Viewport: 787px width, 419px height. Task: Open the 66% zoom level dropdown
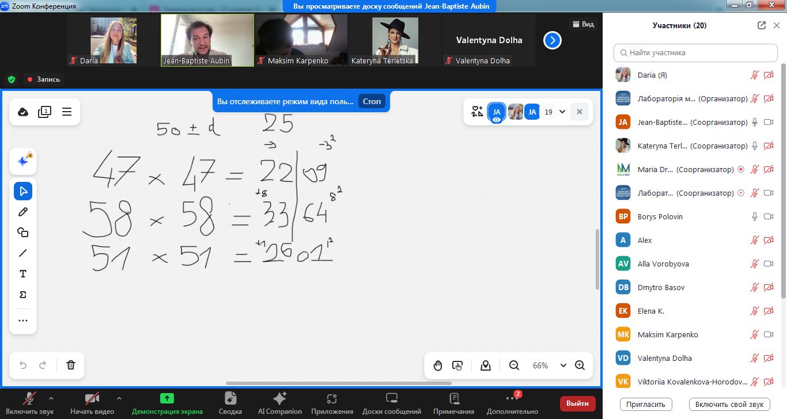point(563,365)
